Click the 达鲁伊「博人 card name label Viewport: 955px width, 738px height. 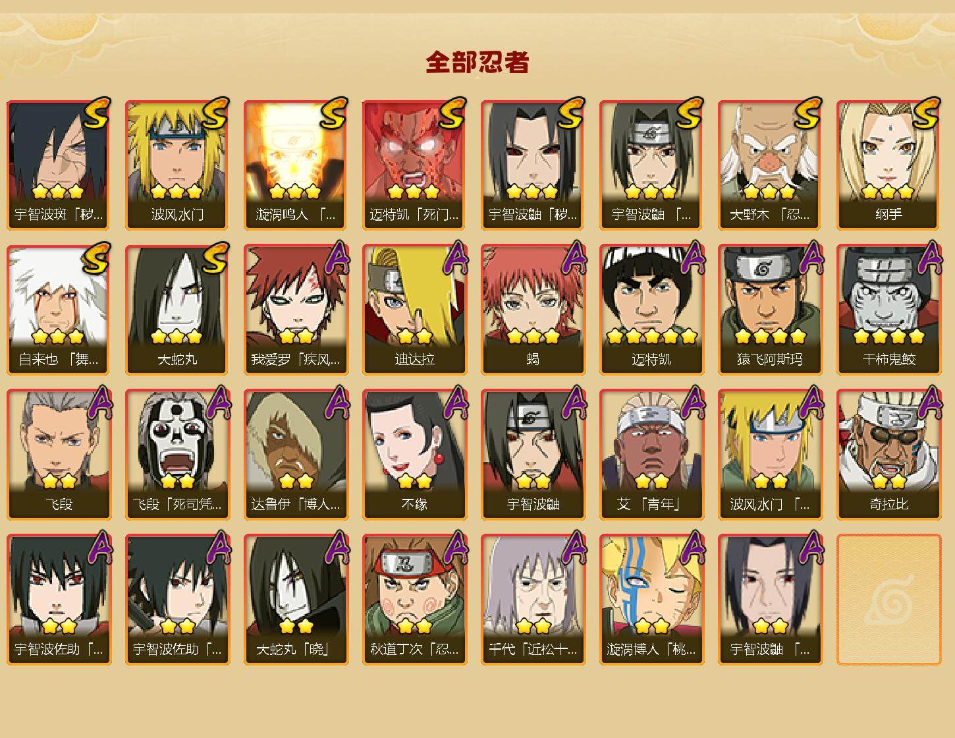click(x=296, y=504)
